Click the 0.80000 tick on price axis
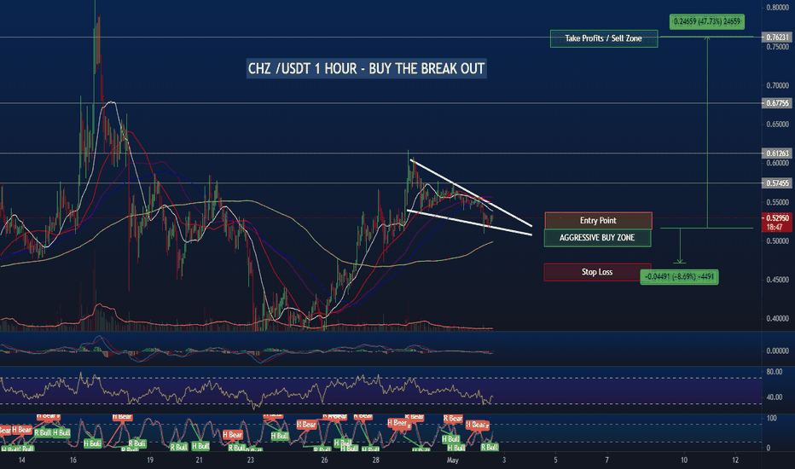The width and height of the screenshot is (795, 469). (777, 8)
